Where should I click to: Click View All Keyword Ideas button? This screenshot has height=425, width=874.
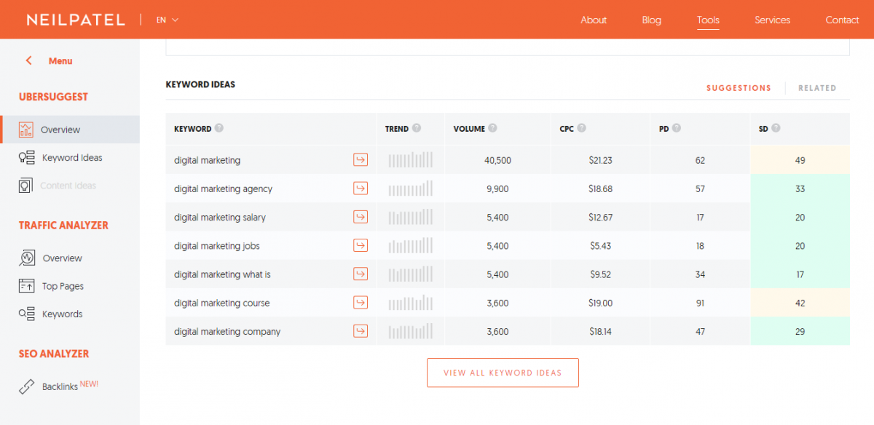(x=503, y=373)
